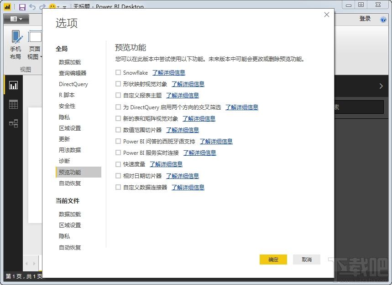The height and width of the screenshot is (285, 392).
Task: Enable 自定义报表主题 checkbox
Action: (x=118, y=95)
